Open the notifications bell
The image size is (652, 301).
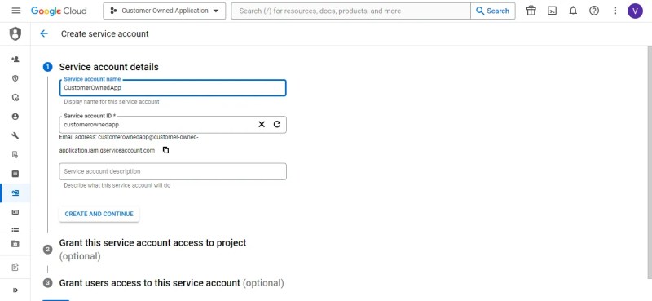click(573, 11)
